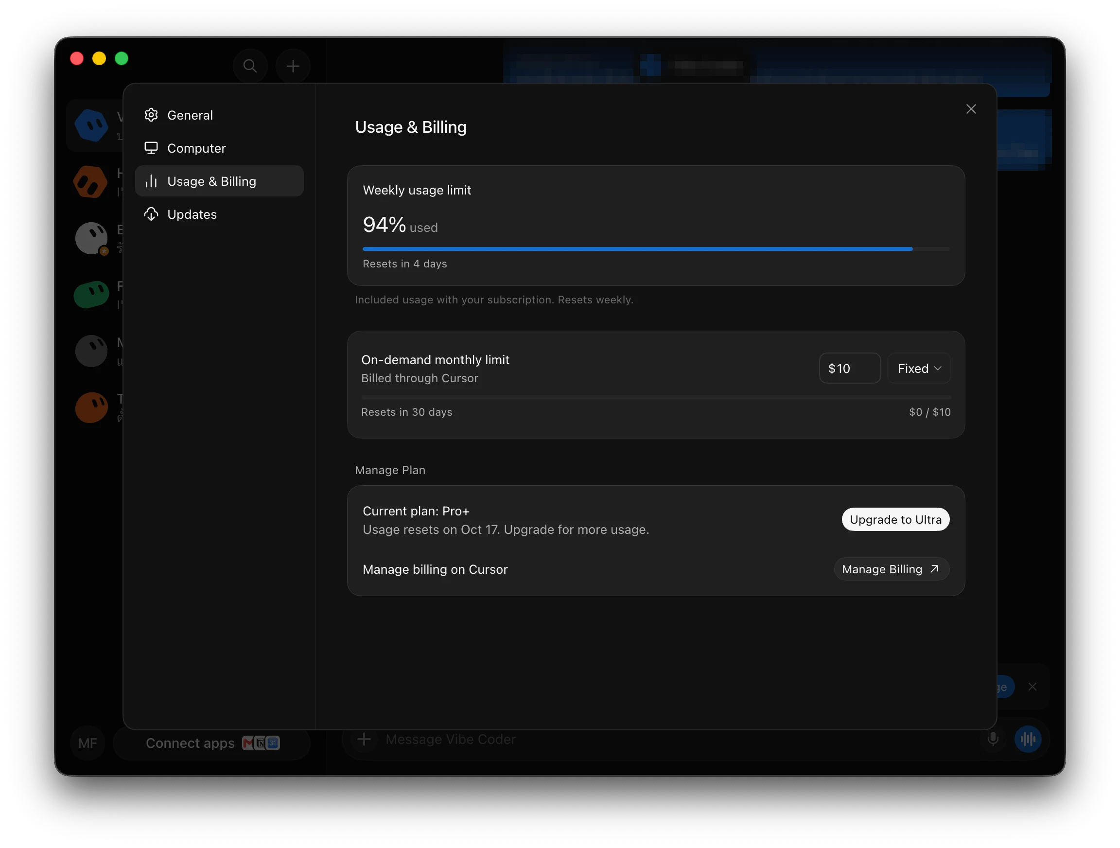This screenshot has height=848, width=1120.
Task: Click the blue voice waveform button
Action: click(x=1028, y=739)
